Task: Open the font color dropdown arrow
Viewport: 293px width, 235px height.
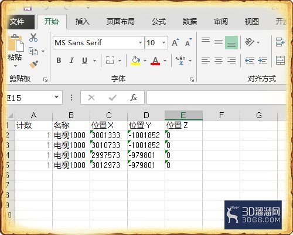Action: click(x=165, y=61)
